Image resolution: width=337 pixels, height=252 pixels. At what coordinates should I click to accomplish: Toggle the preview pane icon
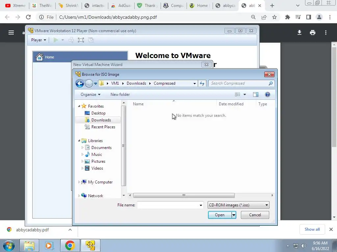tap(255, 94)
